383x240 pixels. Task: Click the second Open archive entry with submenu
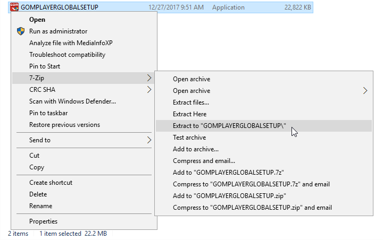point(264,91)
